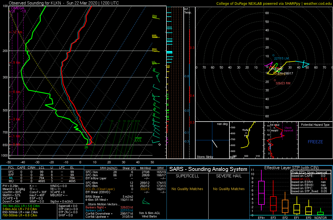
Task: Click No Quality Matches under SUPERCELL
Action: [187, 189]
